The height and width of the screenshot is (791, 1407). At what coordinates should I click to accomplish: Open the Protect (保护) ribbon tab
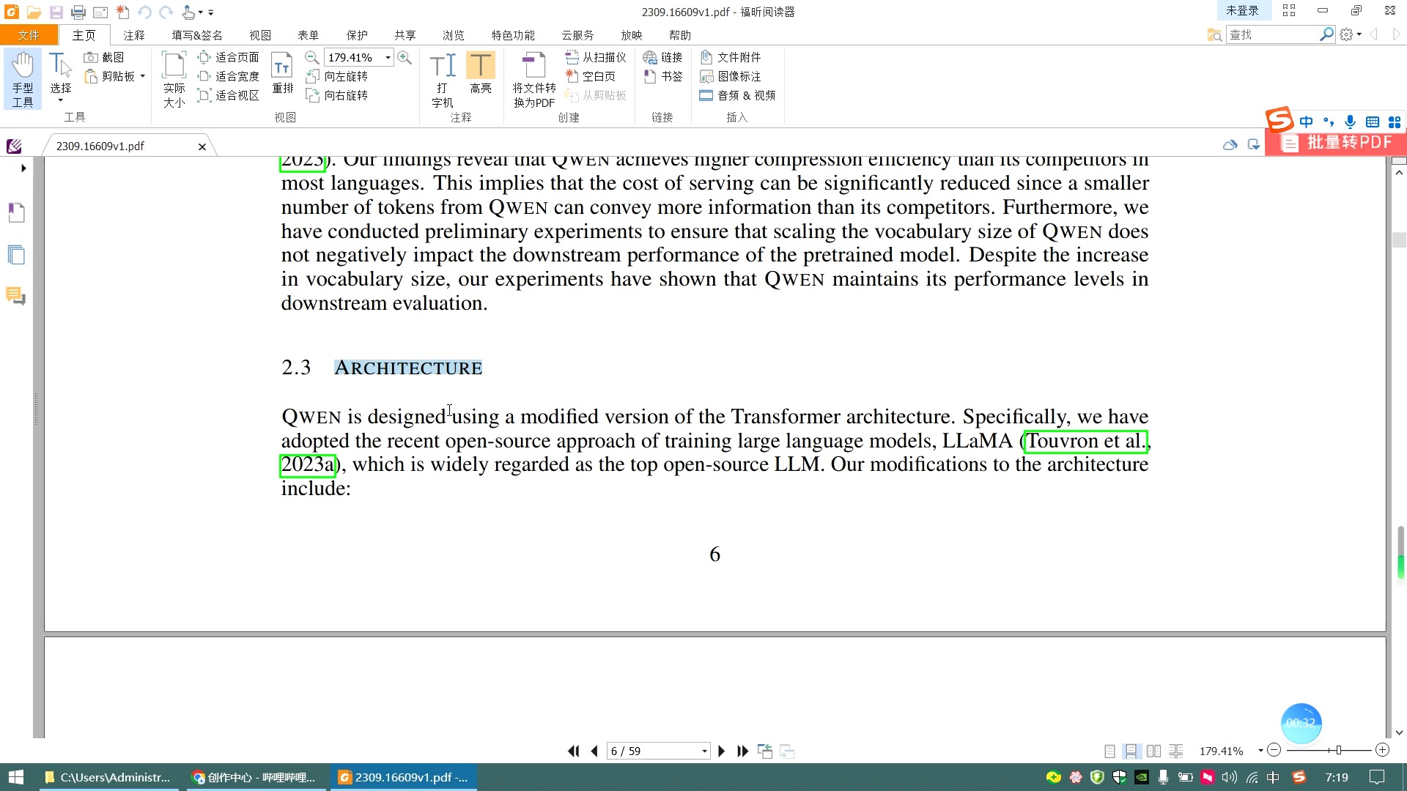[x=357, y=35]
